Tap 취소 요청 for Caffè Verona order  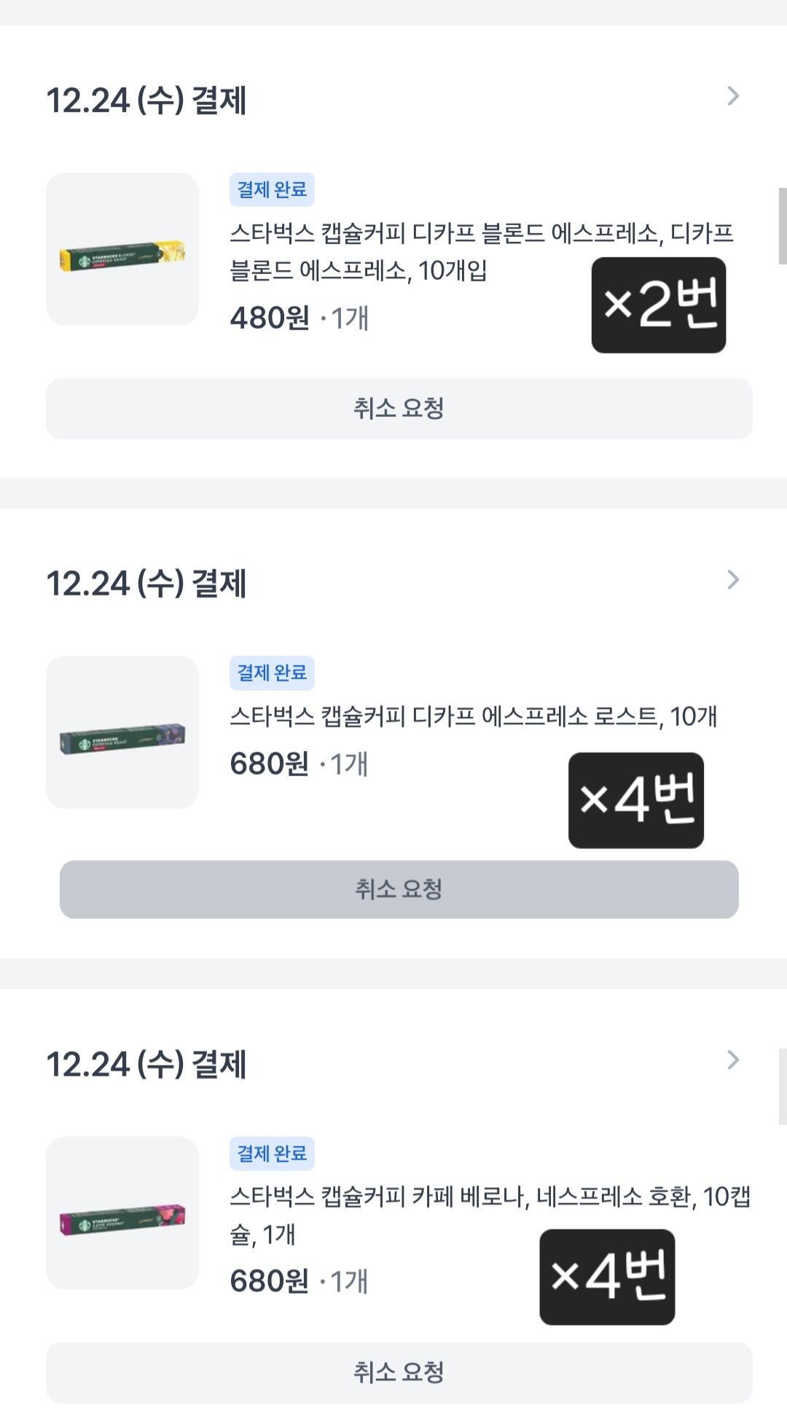[399, 1372]
